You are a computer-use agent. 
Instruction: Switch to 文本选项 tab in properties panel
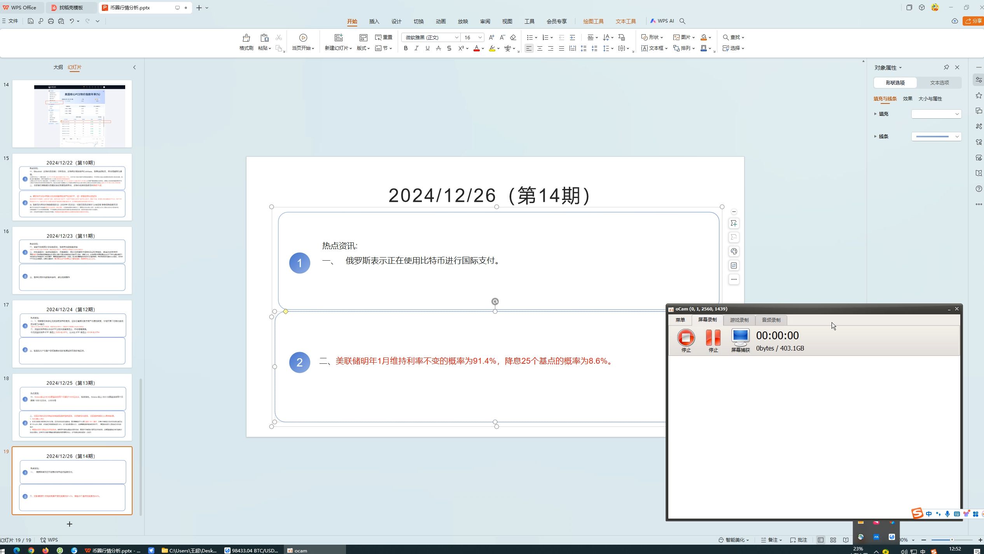click(939, 82)
